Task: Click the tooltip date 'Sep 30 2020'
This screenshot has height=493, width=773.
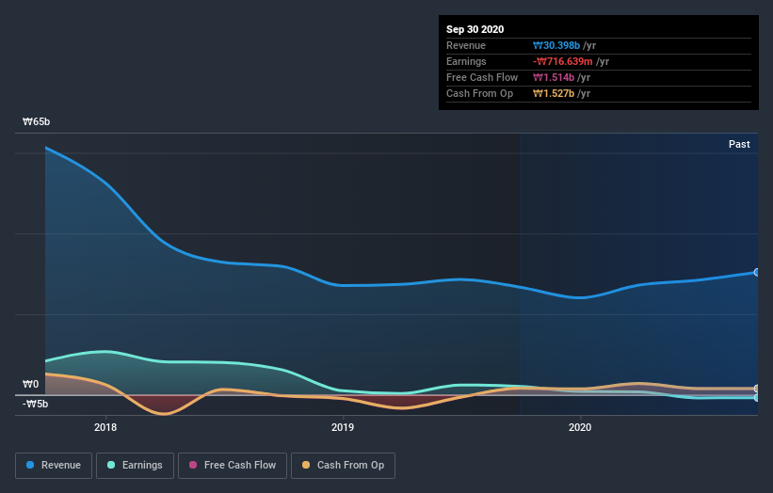Action: click(x=475, y=29)
